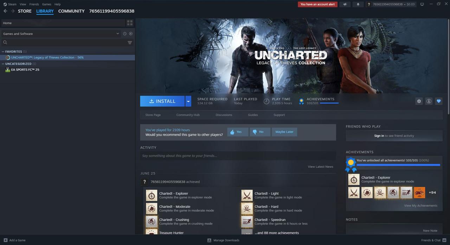Open the View menu
This screenshot has width=450, height=245.
pos(23,4)
